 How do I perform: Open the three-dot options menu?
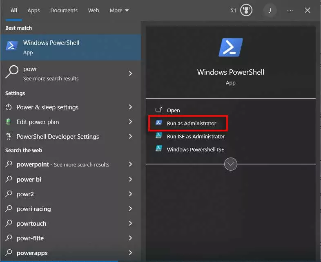tap(290, 10)
